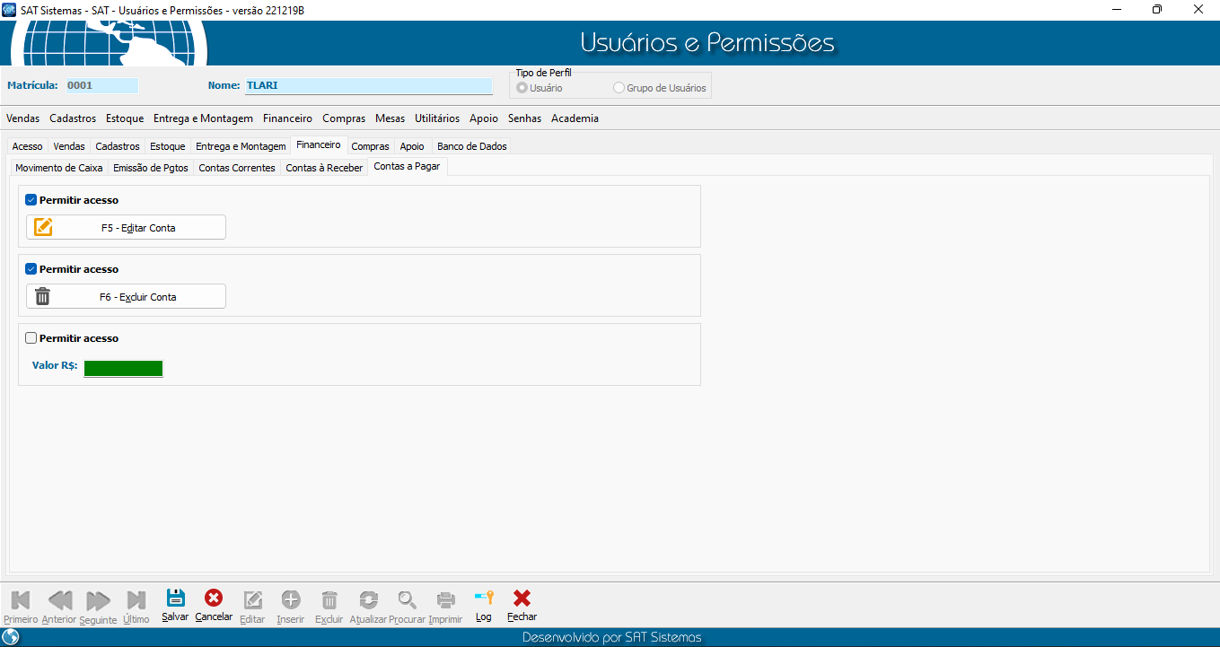The image size is (1220, 647).
Task: Uncheck Permitir acesso for Excluir Conta
Action: 31,269
